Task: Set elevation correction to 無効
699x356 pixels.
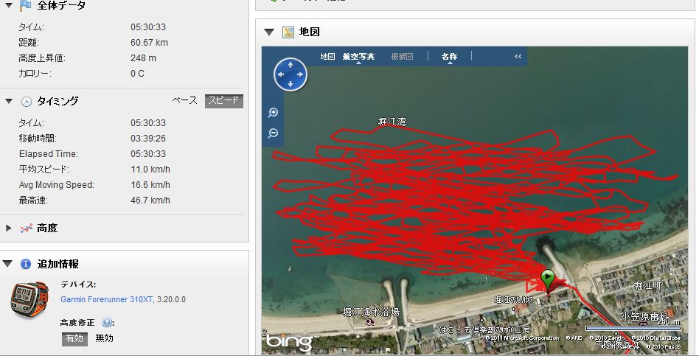Action: click(x=104, y=338)
